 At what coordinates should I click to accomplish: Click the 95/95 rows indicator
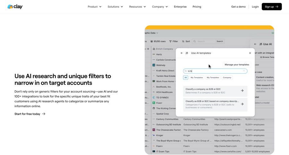click(158, 41)
